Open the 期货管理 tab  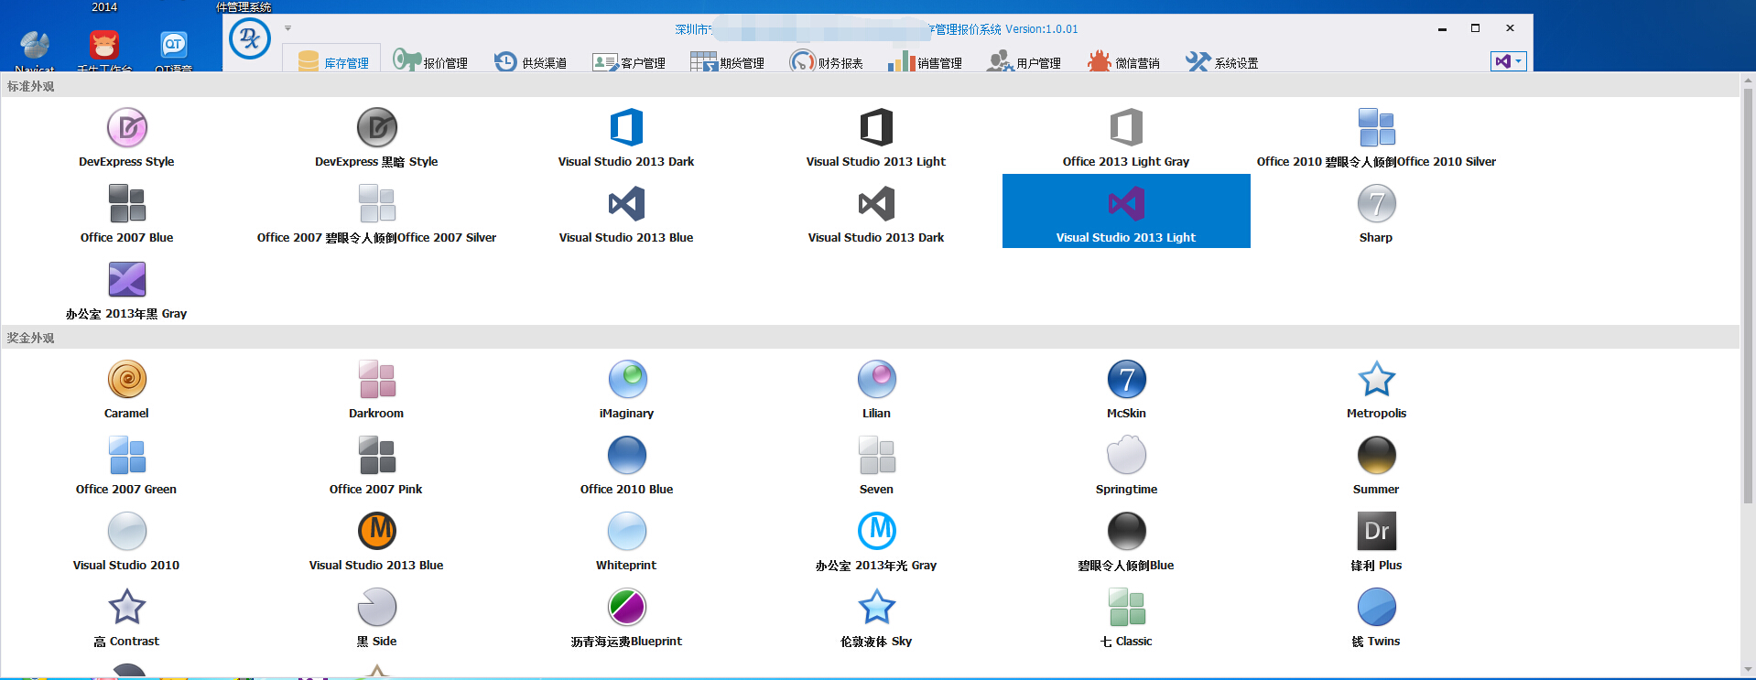click(728, 62)
